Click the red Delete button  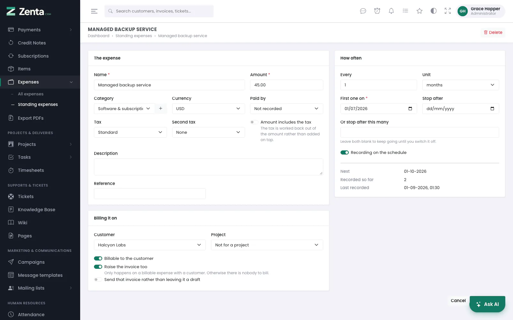pyautogui.click(x=493, y=32)
